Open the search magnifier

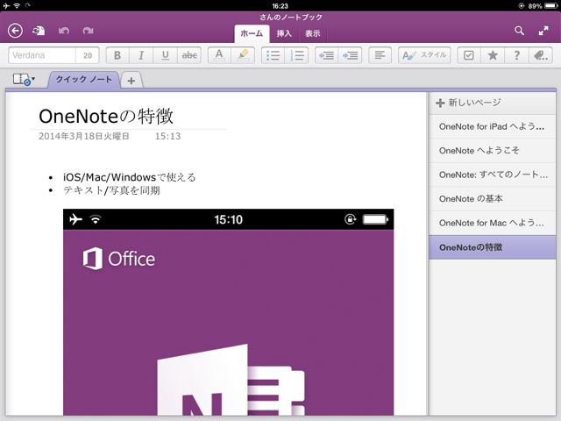click(x=519, y=31)
